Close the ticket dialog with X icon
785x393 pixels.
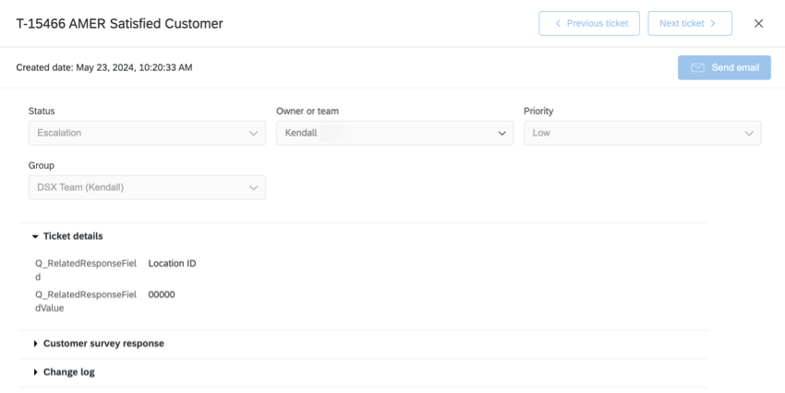tap(758, 24)
